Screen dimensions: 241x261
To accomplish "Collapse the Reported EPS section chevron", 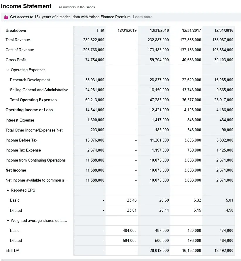I will [8, 190].
